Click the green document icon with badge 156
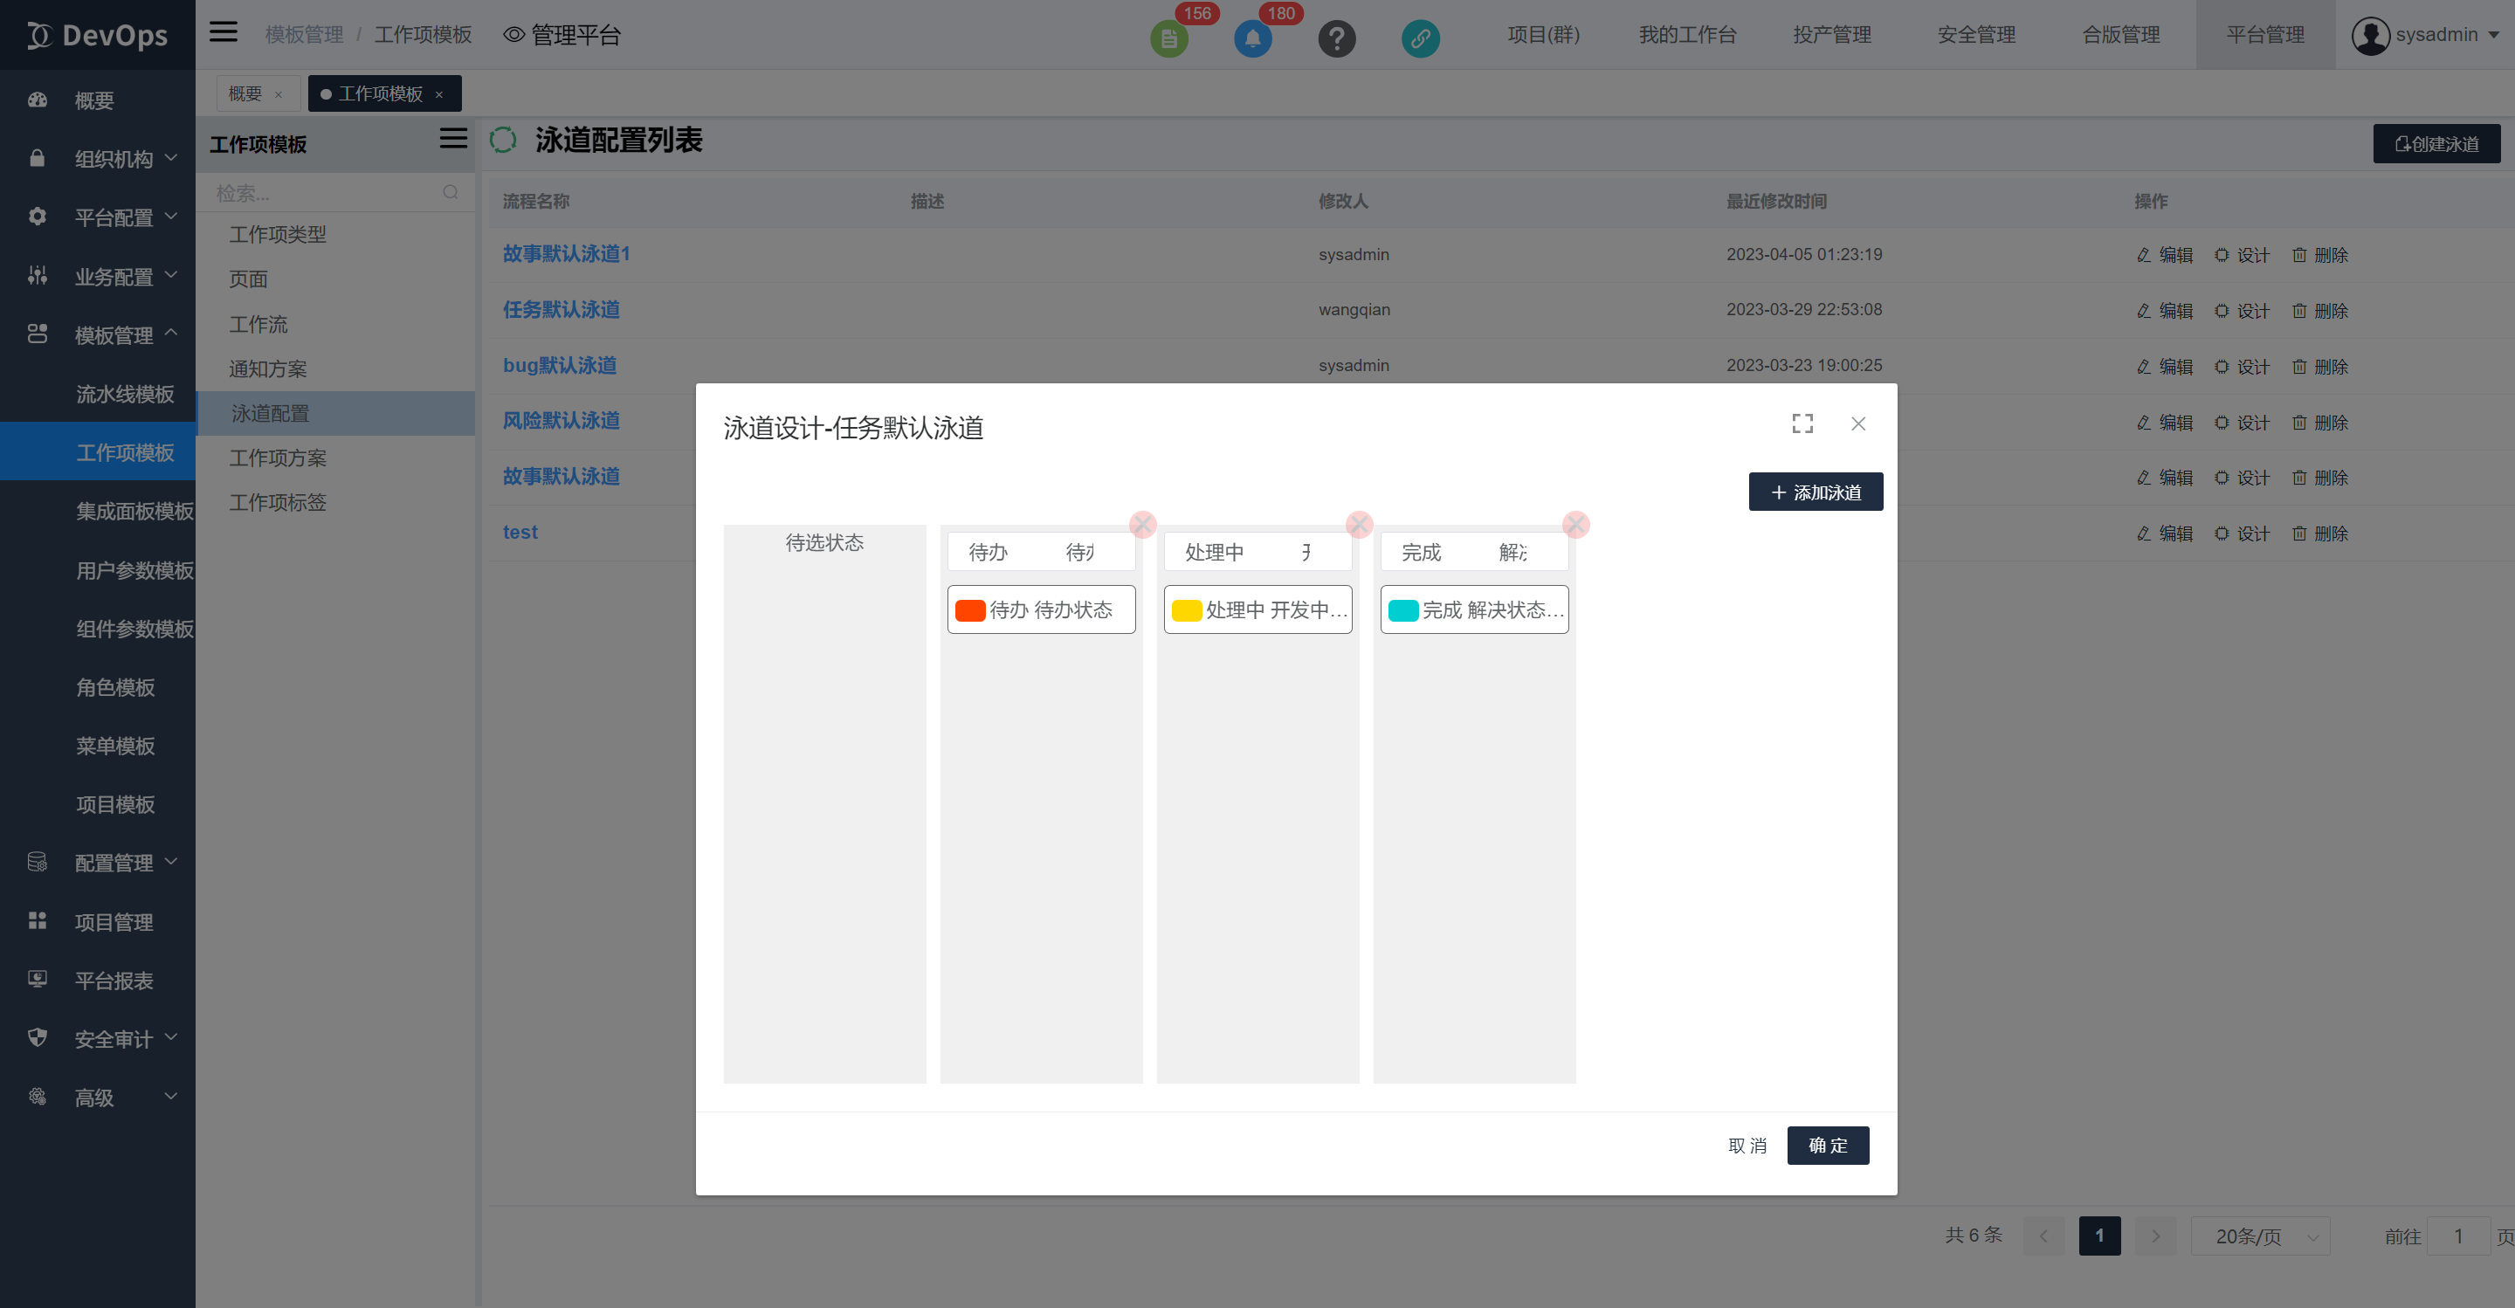The height and width of the screenshot is (1308, 2515). [1168, 38]
